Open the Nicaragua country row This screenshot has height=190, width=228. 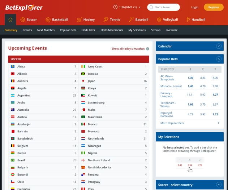coord(114,146)
